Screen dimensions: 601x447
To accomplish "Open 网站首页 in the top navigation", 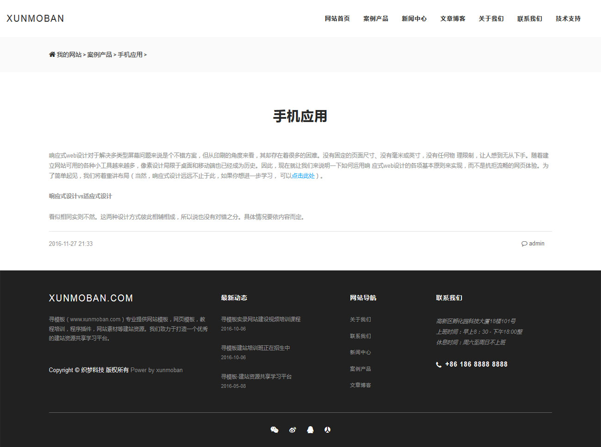I will pyautogui.click(x=337, y=18).
